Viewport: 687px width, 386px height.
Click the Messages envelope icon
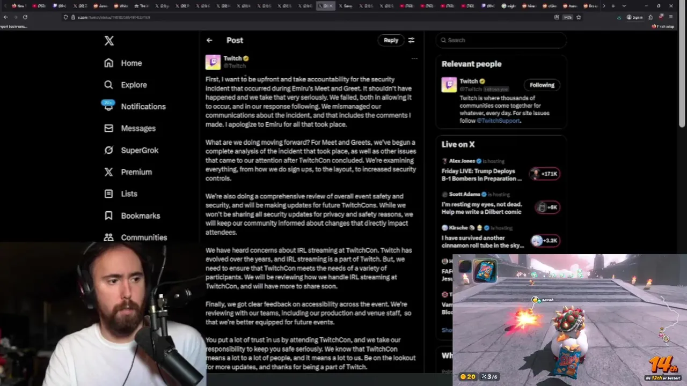point(109,128)
